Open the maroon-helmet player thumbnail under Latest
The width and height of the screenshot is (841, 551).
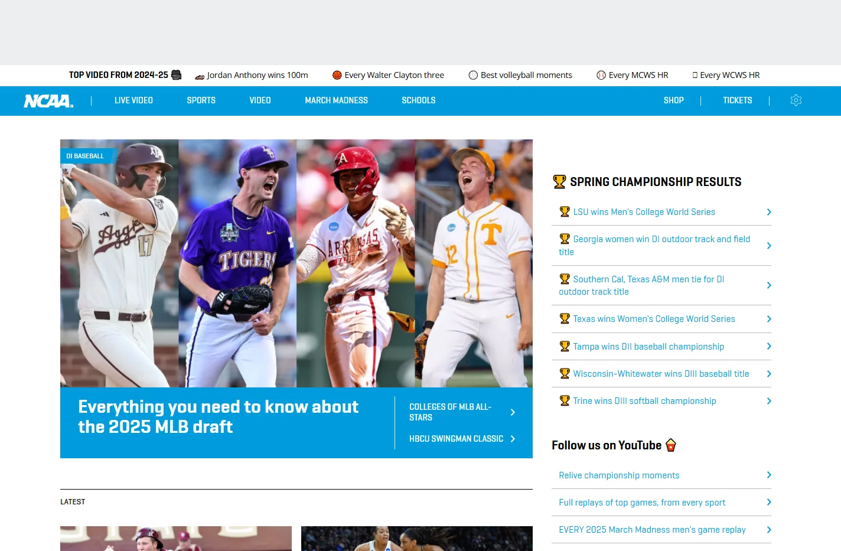point(176,539)
